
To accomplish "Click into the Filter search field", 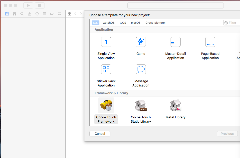I will pos(232,23).
